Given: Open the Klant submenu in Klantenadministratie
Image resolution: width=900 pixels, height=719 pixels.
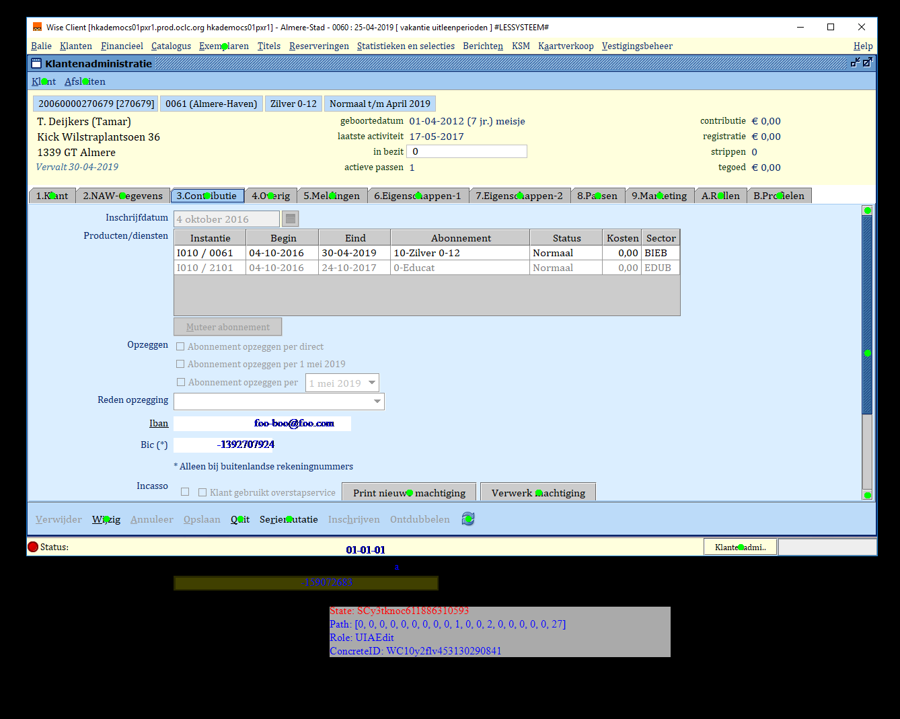Looking at the screenshot, I should click(x=44, y=81).
